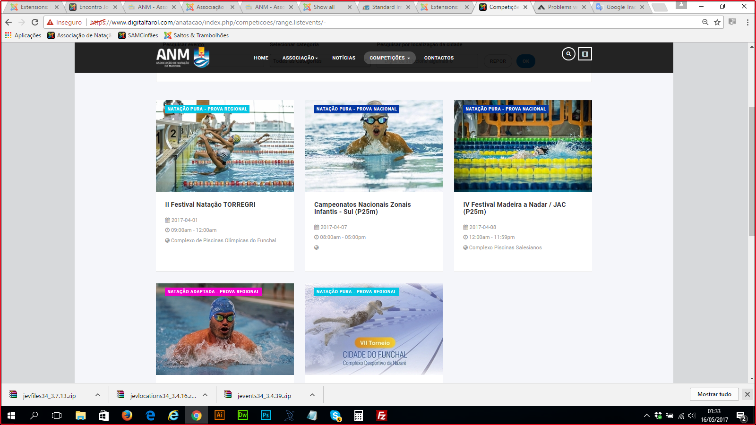Image resolution: width=756 pixels, height=425 pixels.
Task: Launch Firefox from the taskbar
Action: coord(127,416)
